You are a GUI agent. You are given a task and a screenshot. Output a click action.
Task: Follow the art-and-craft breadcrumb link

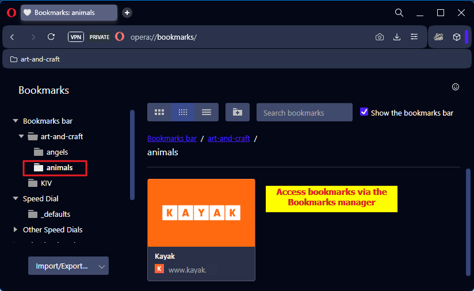[x=228, y=139]
